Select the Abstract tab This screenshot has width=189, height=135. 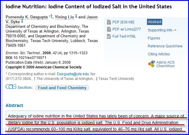point(154,22)
